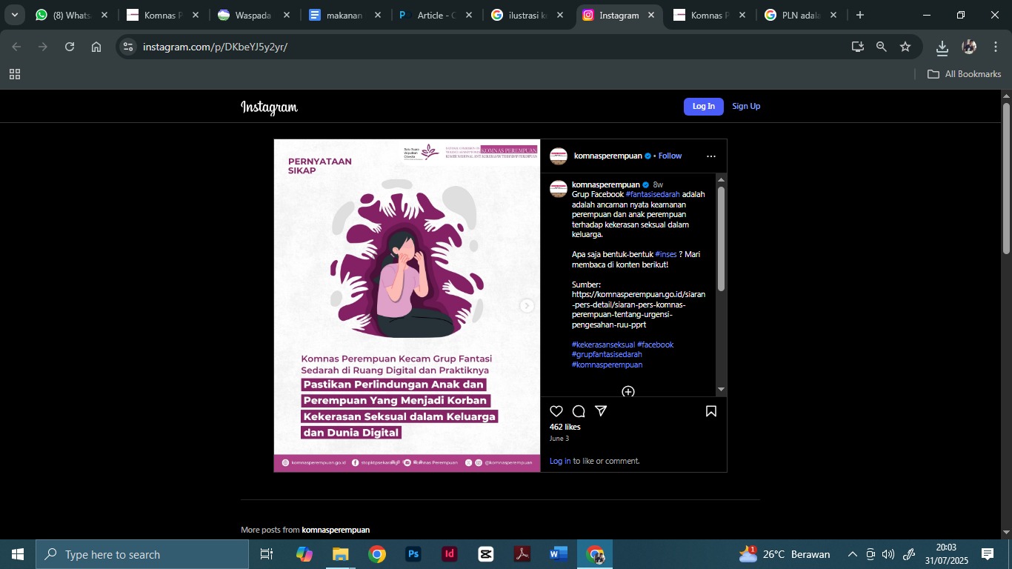Open File Explorer from taskbar
This screenshot has height=569, width=1012.
340,554
